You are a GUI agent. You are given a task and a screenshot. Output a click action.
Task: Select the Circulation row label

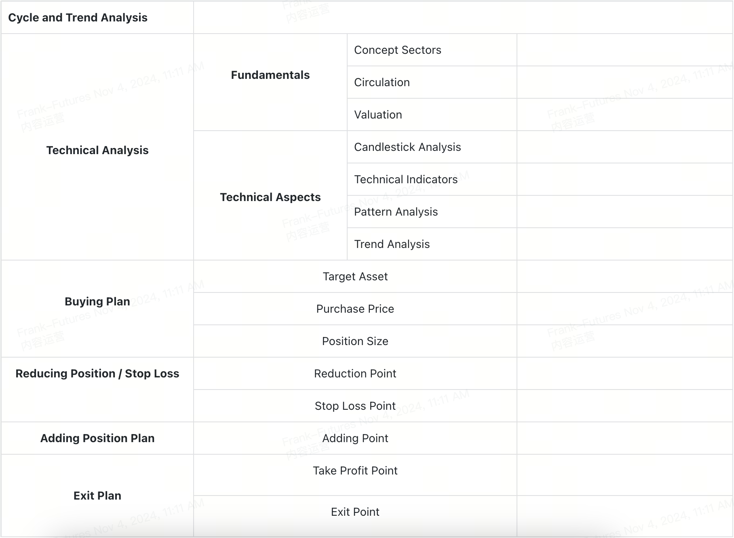coord(382,83)
